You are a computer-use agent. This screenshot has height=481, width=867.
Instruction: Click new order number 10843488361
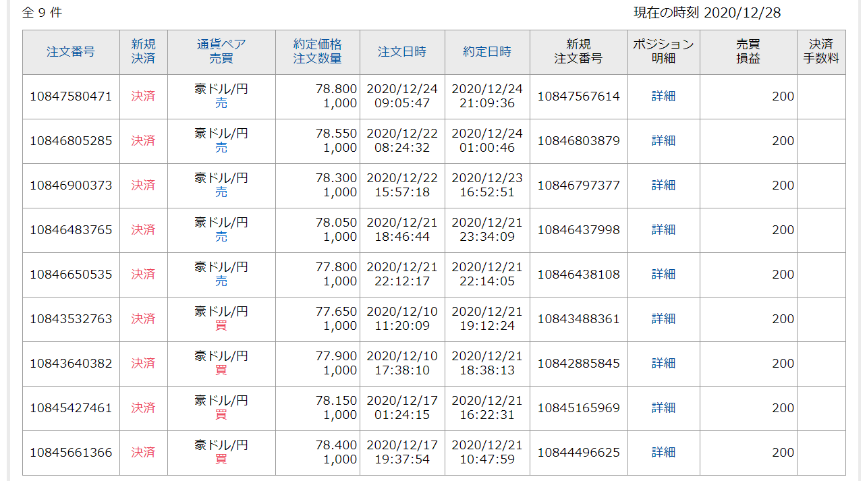pos(578,319)
